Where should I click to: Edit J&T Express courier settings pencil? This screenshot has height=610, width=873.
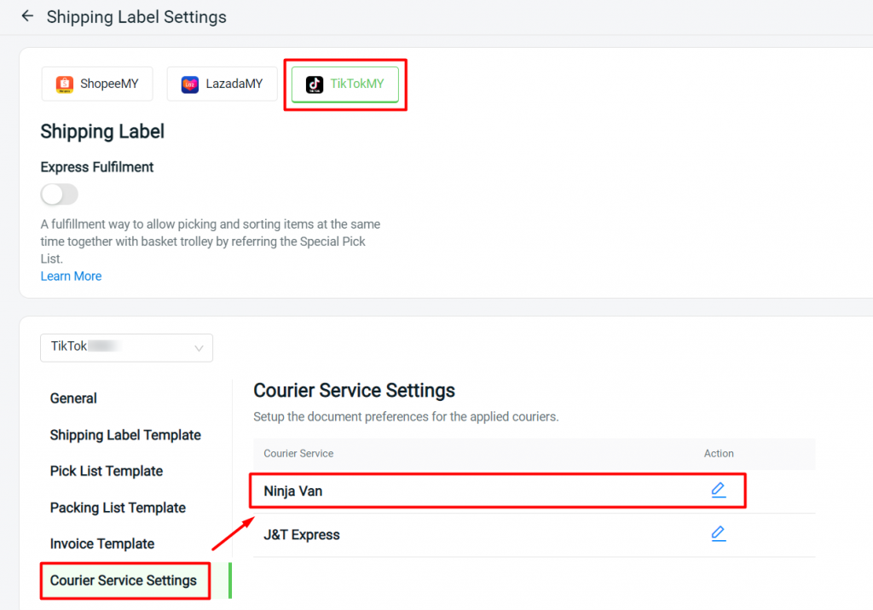pyautogui.click(x=718, y=534)
